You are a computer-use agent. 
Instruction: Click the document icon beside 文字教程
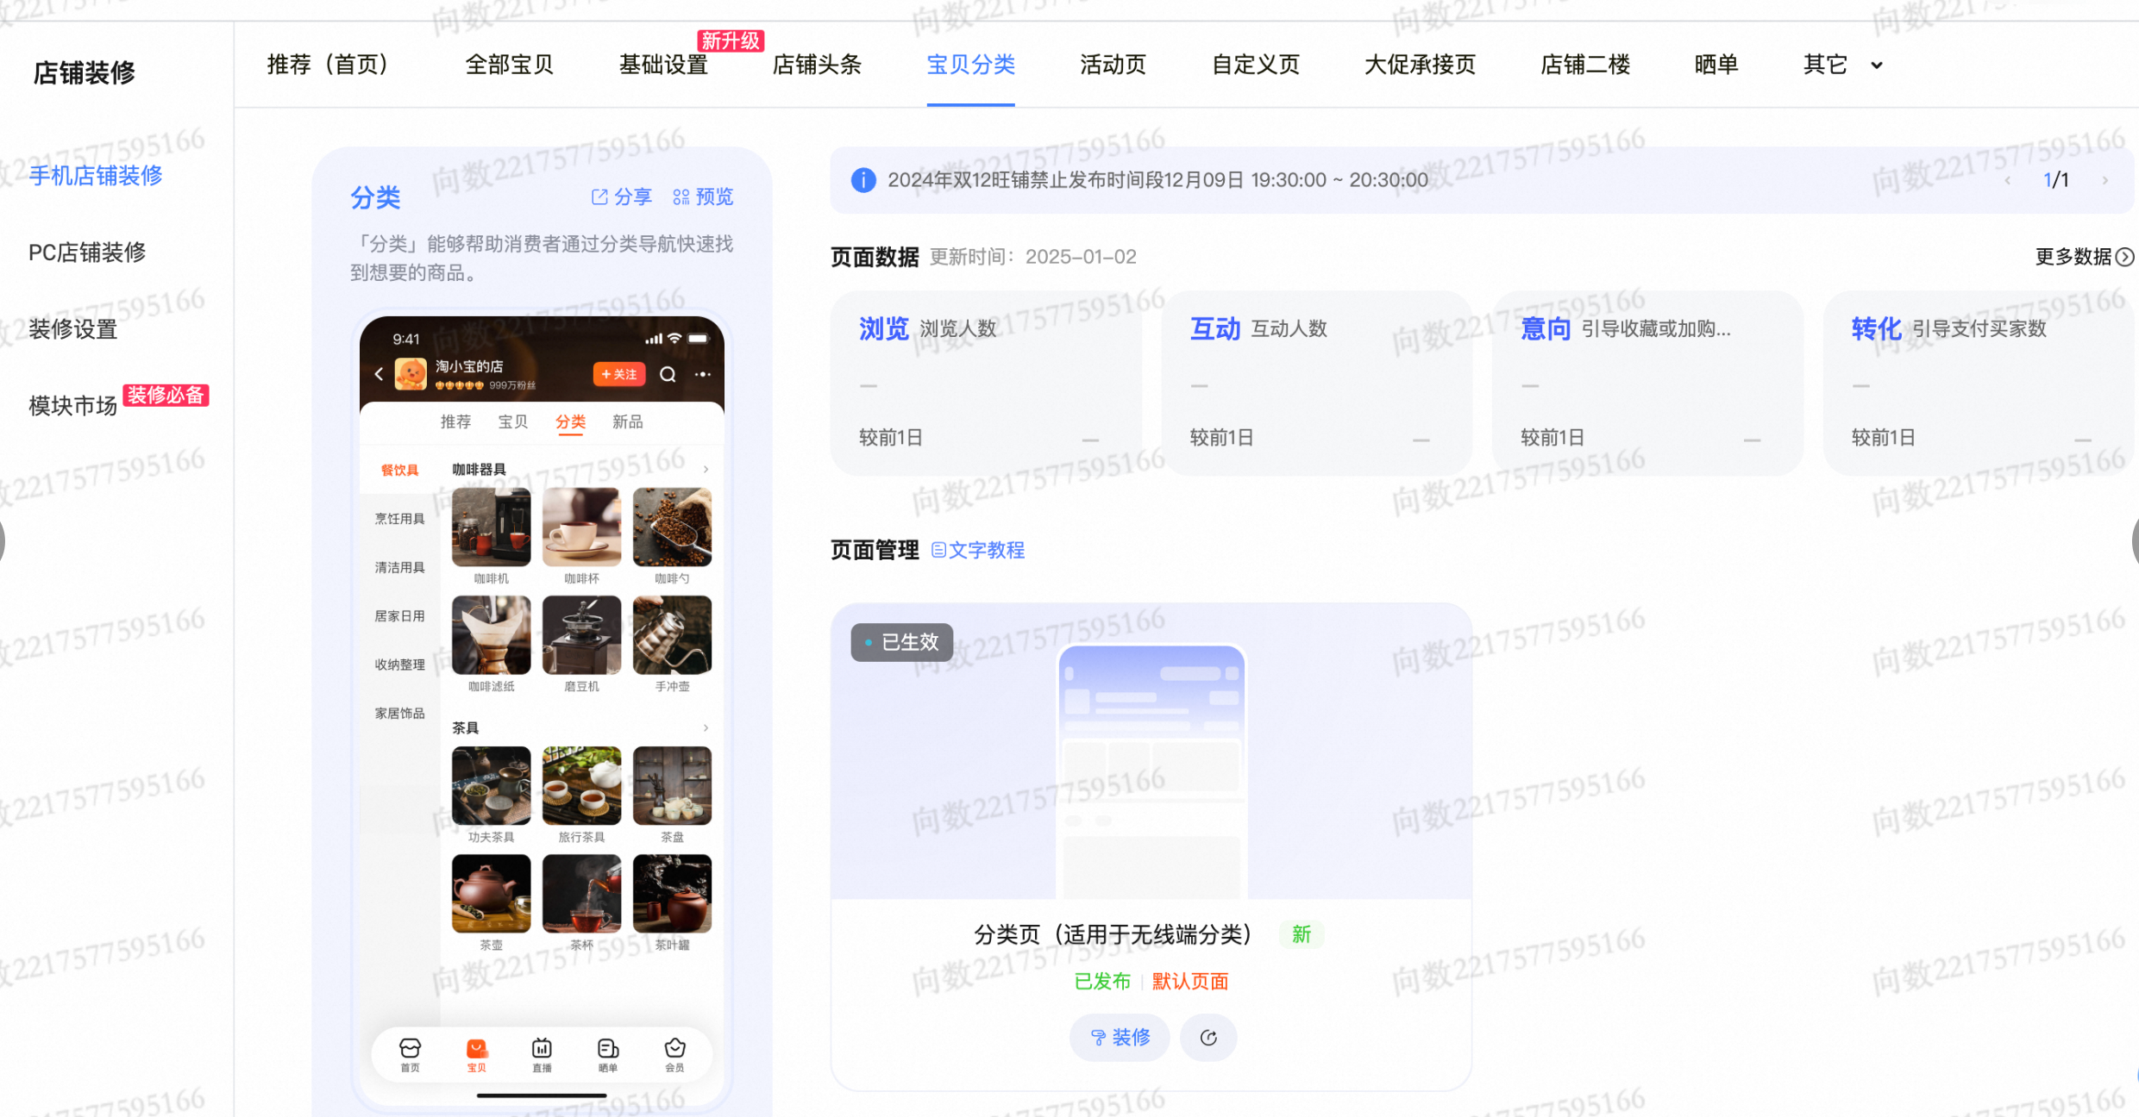938,550
